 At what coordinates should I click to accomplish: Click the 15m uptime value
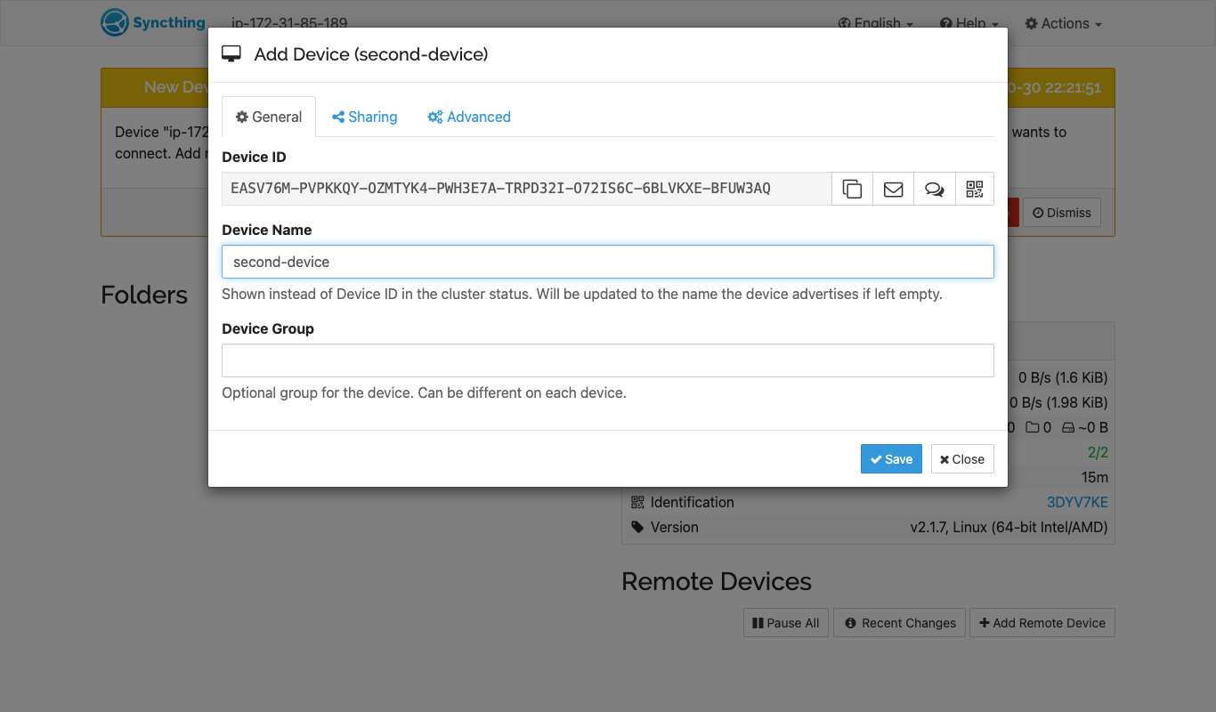pyautogui.click(x=1095, y=477)
